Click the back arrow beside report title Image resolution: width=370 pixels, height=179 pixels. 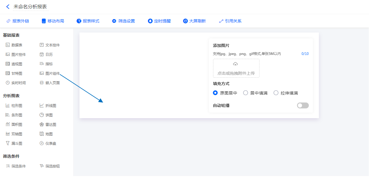(8, 6)
